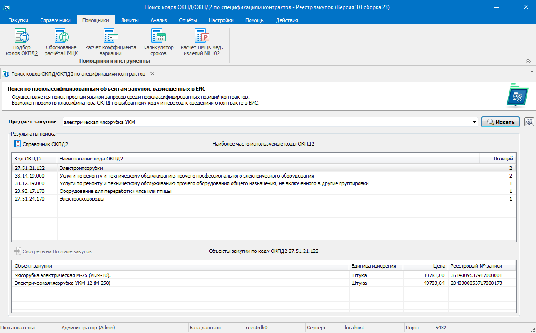
Task: Switch to the Анализ tab
Action: pyautogui.click(x=159, y=20)
